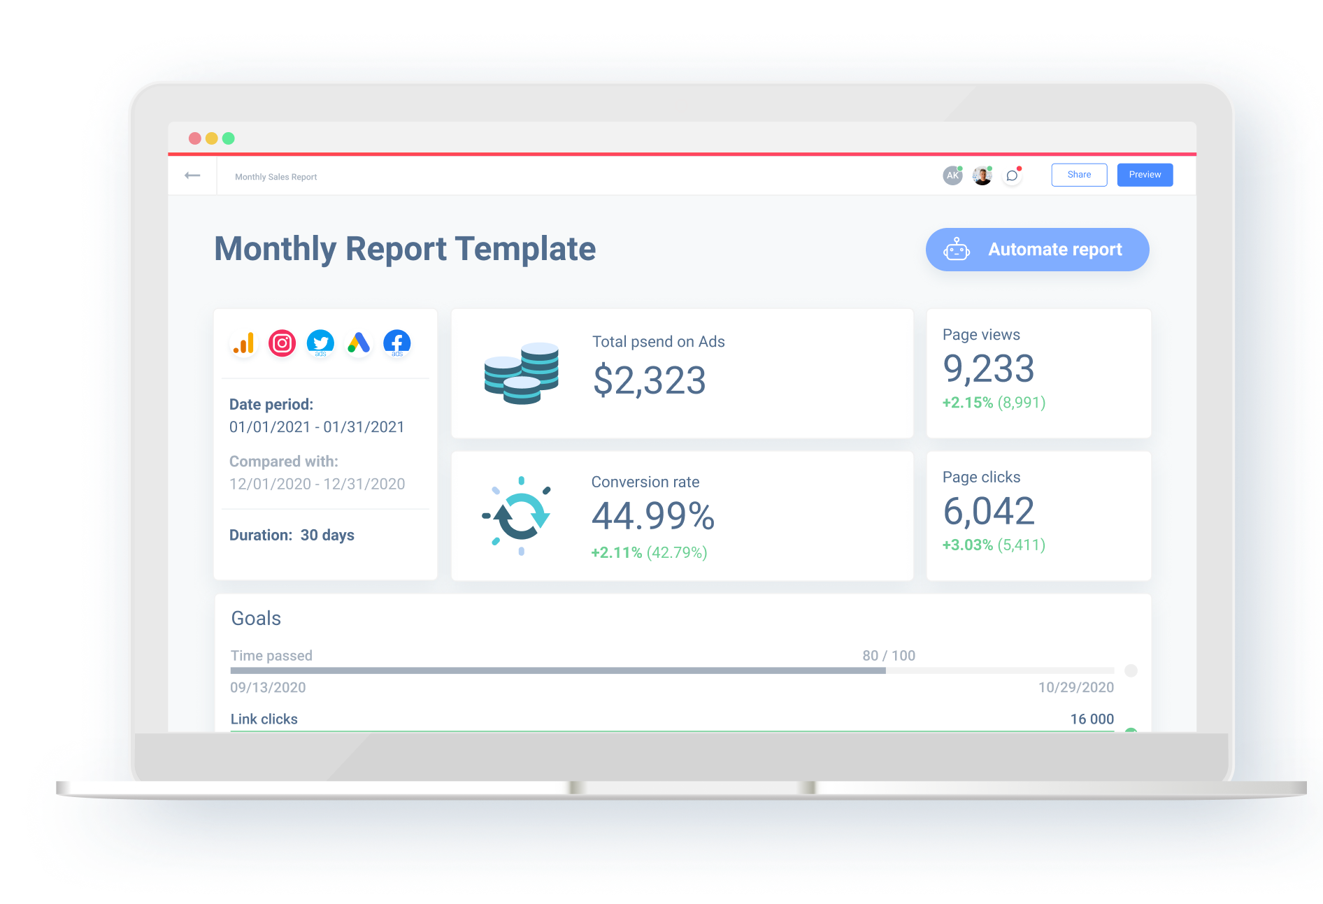Select the Twitter Ads data source

(320, 343)
